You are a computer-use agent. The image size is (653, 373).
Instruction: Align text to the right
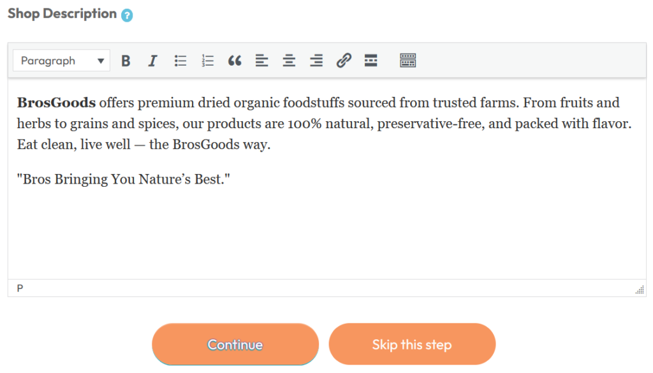316,61
